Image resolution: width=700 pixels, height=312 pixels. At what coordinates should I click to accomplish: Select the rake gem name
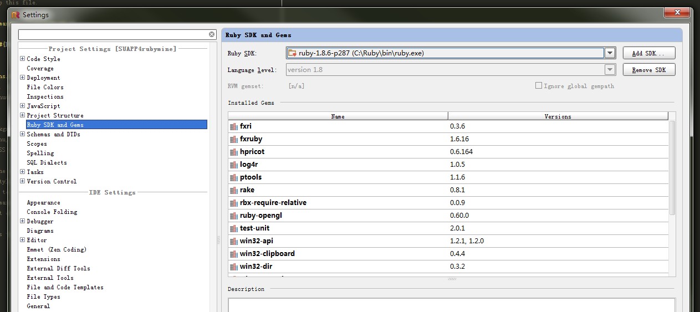[247, 190]
